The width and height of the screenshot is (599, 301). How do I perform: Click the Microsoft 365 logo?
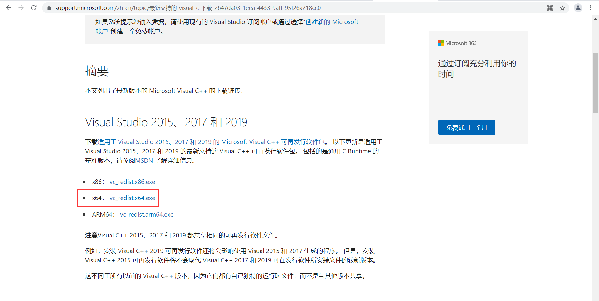click(x=457, y=43)
